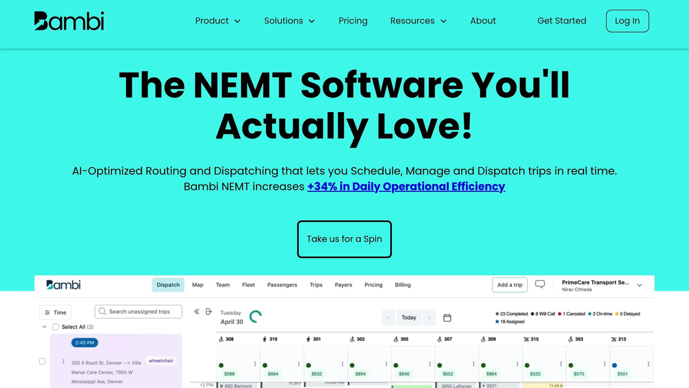Go to the previous day arrow beside Today
The image size is (689, 388).
(x=389, y=318)
